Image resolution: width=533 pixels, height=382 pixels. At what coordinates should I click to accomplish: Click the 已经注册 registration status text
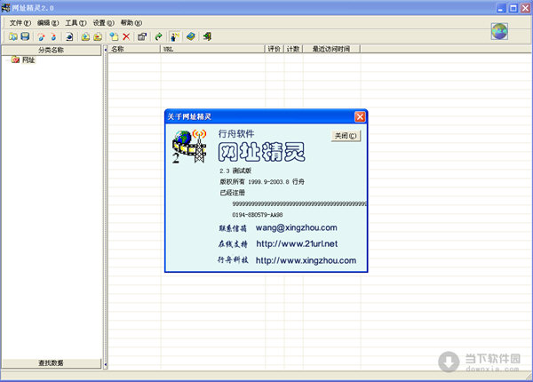[232, 193]
